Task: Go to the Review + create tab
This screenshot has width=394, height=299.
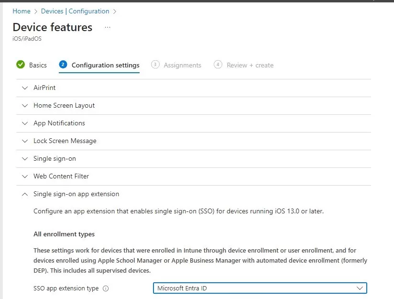Action: 250,65
